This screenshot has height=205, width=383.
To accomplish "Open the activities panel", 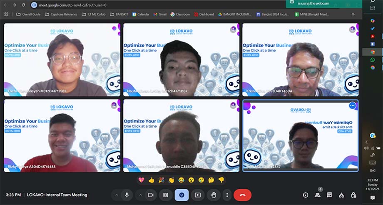I will click(341, 195).
